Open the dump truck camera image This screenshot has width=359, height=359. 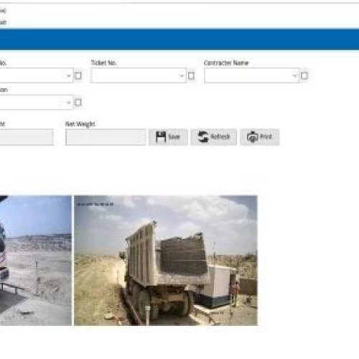click(166, 261)
